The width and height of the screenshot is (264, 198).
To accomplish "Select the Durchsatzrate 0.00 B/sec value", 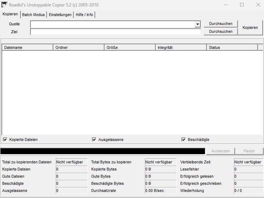I will coord(161,191).
